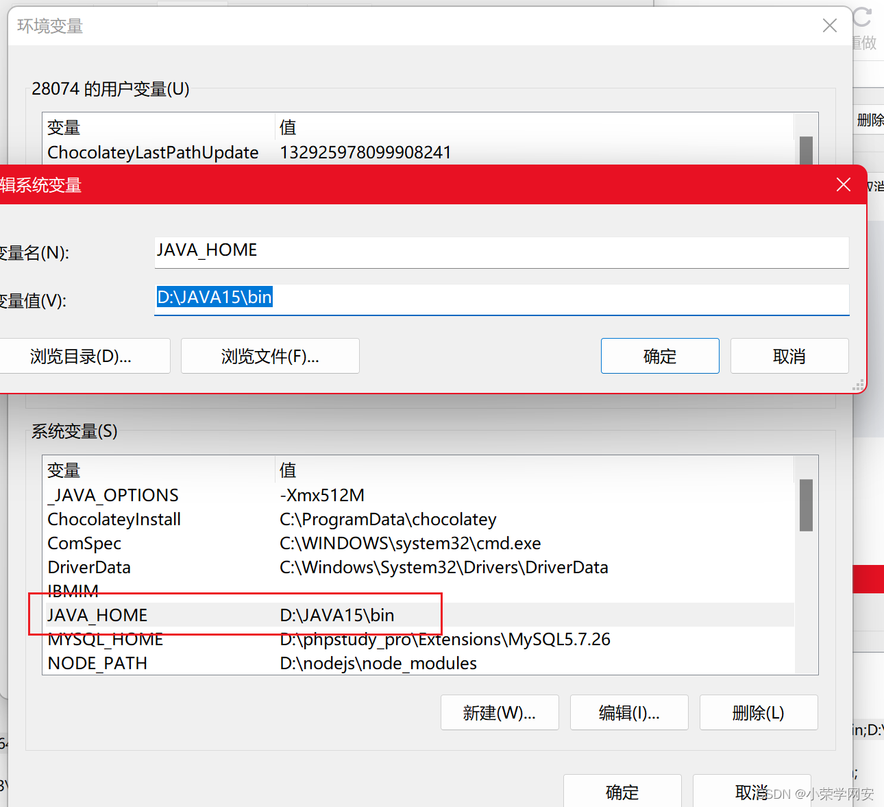Close the edit system variable dialog
This screenshot has height=807, width=884.
844,184
